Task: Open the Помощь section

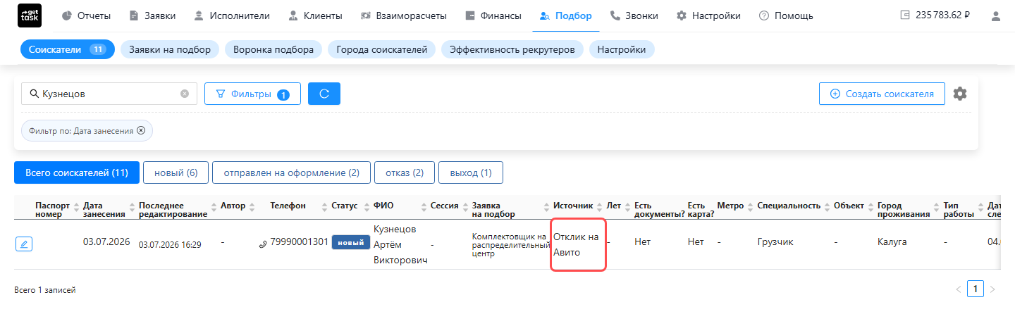Action: (x=786, y=15)
